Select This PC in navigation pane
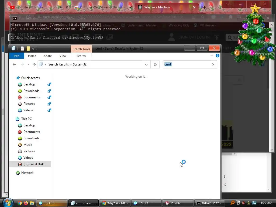The height and width of the screenshot is (207, 276). point(26,119)
